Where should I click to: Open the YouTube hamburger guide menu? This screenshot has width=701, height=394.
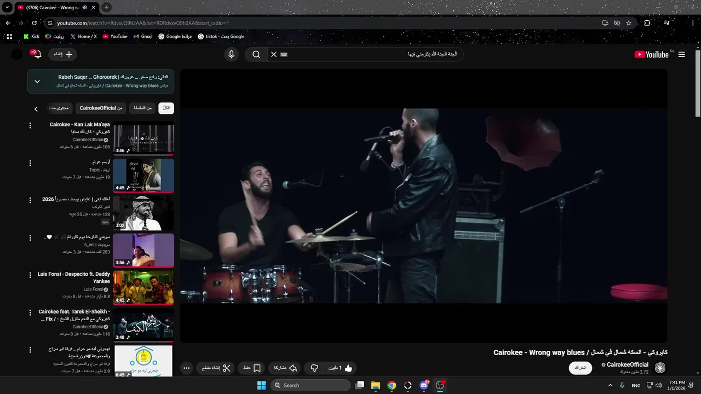point(681,54)
